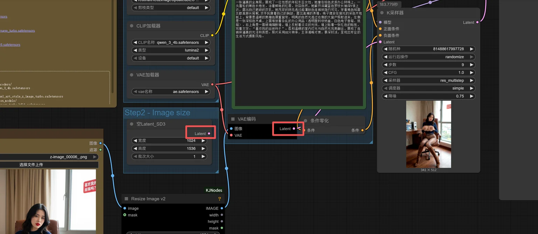Collapse the K采样器 node via its title dot
Viewport: 538px width, 234px height.
(382, 13)
